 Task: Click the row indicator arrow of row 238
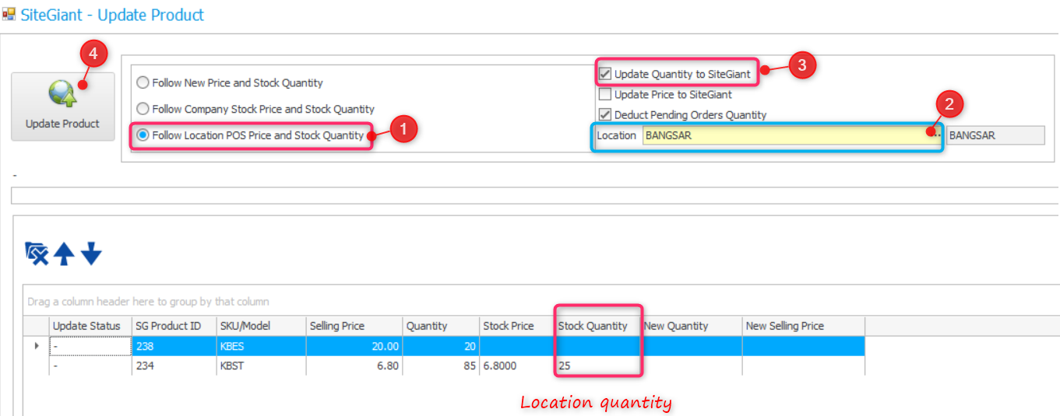click(x=36, y=346)
